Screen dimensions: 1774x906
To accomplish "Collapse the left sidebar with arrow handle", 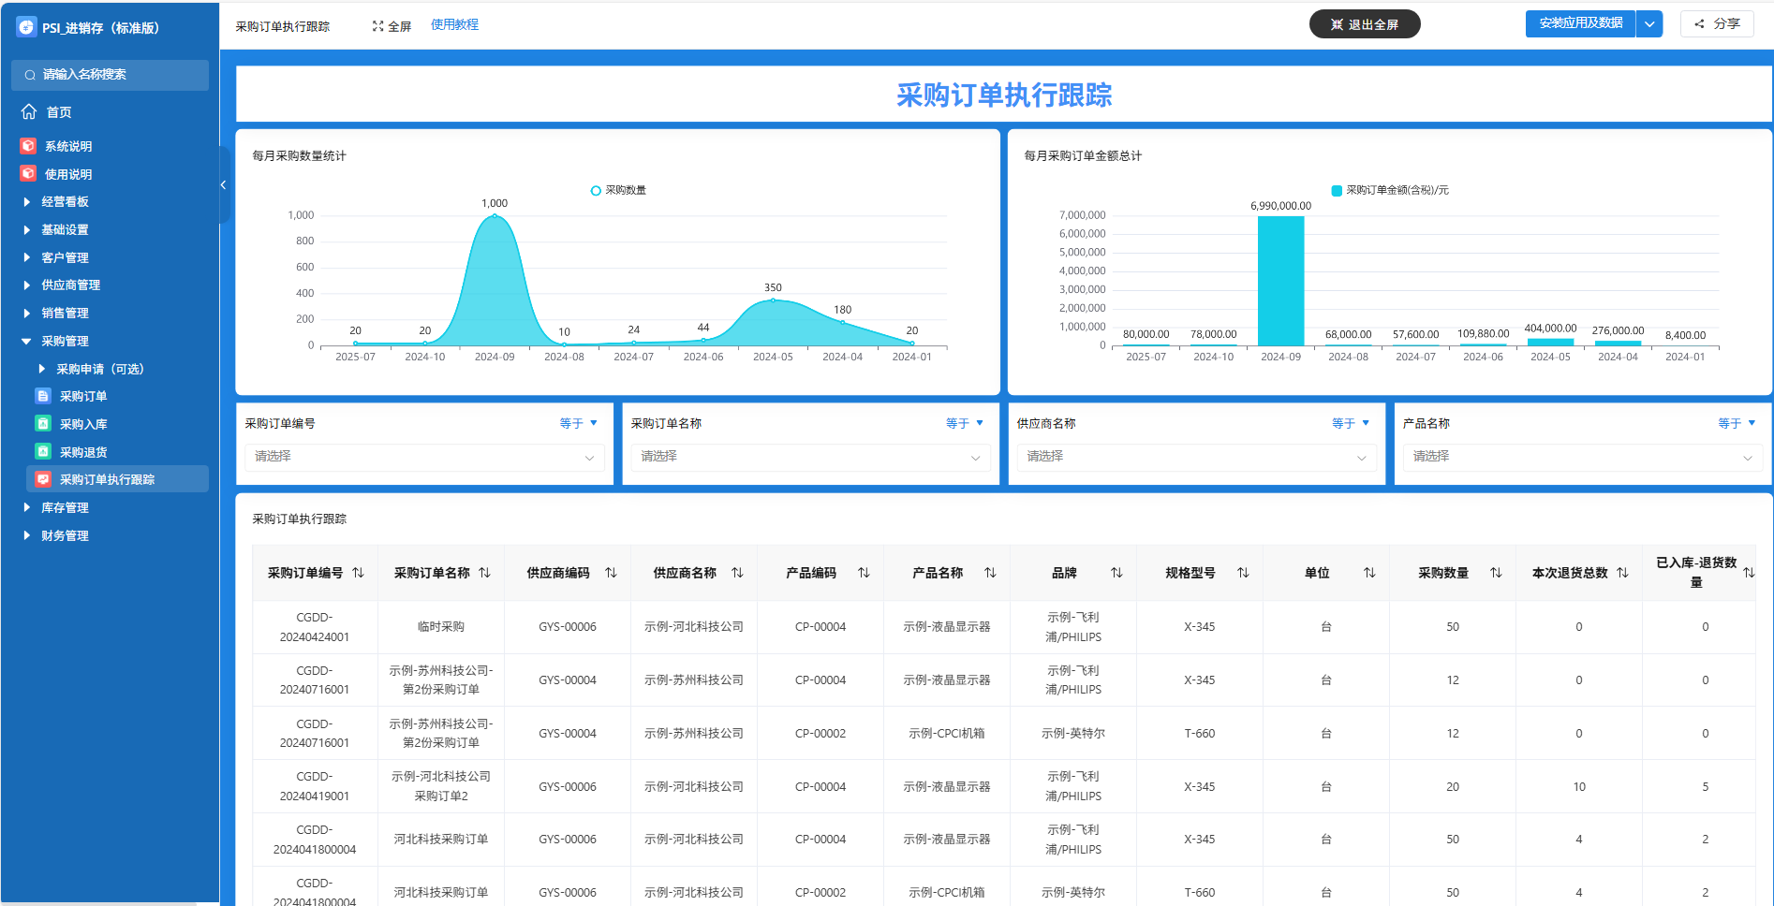I will tap(223, 185).
